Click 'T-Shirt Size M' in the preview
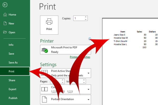 point(120,41)
